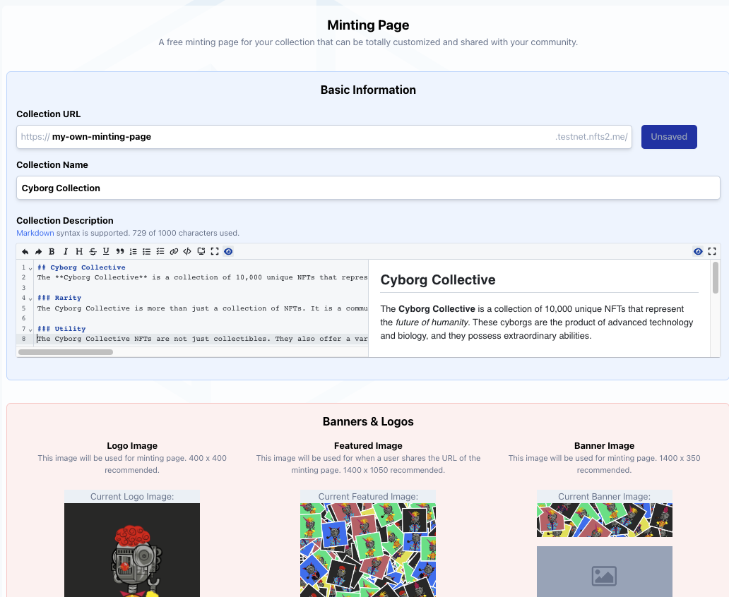The width and height of the screenshot is (729, 597).
Task: Insert a link using the chain icon
Action: pyautogui.click(x=174, y=251)
